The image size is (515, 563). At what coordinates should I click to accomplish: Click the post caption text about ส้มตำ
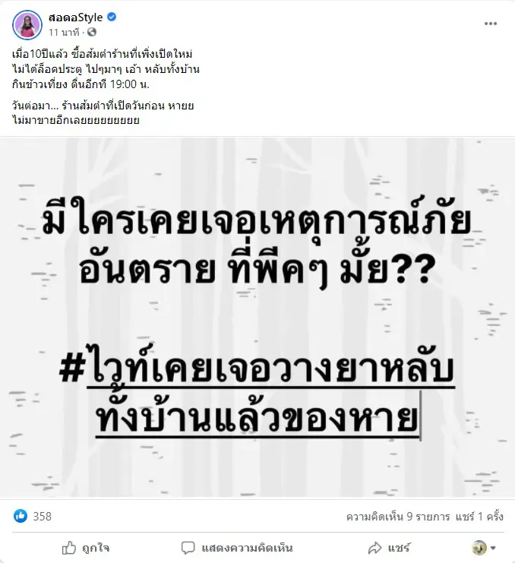tap(106, 87)
